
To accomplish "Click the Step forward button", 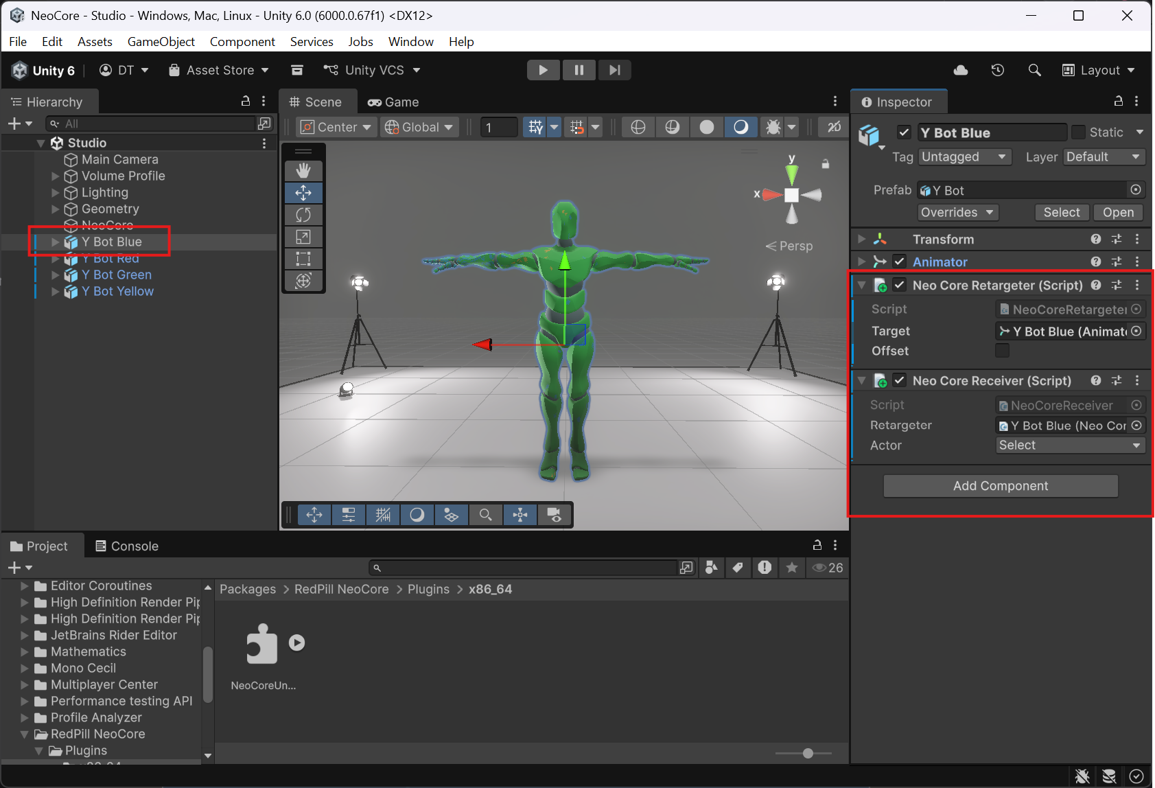I will tap(614, 70).
